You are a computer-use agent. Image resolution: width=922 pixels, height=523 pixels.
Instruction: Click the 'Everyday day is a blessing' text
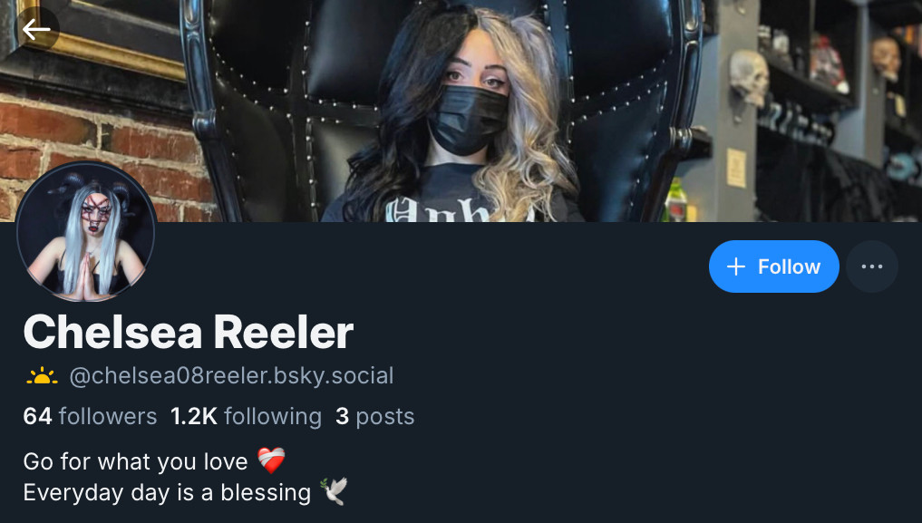[167, 492]
